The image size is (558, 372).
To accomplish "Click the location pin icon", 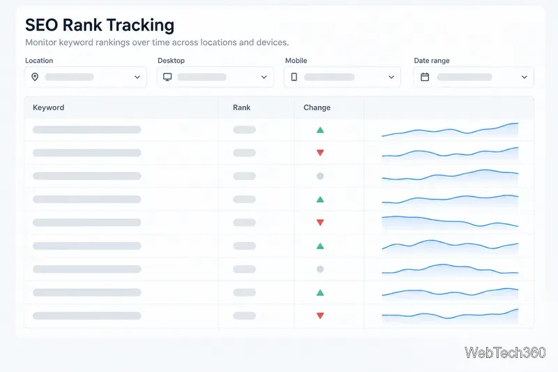I will (35, 77).
